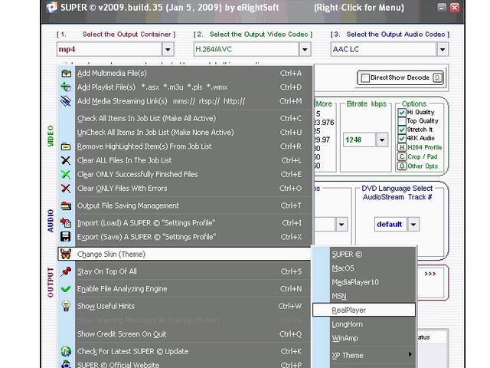Choose Check All Items In Job List
This screenshot has height=368, width=490.
[x=185, y=119]
